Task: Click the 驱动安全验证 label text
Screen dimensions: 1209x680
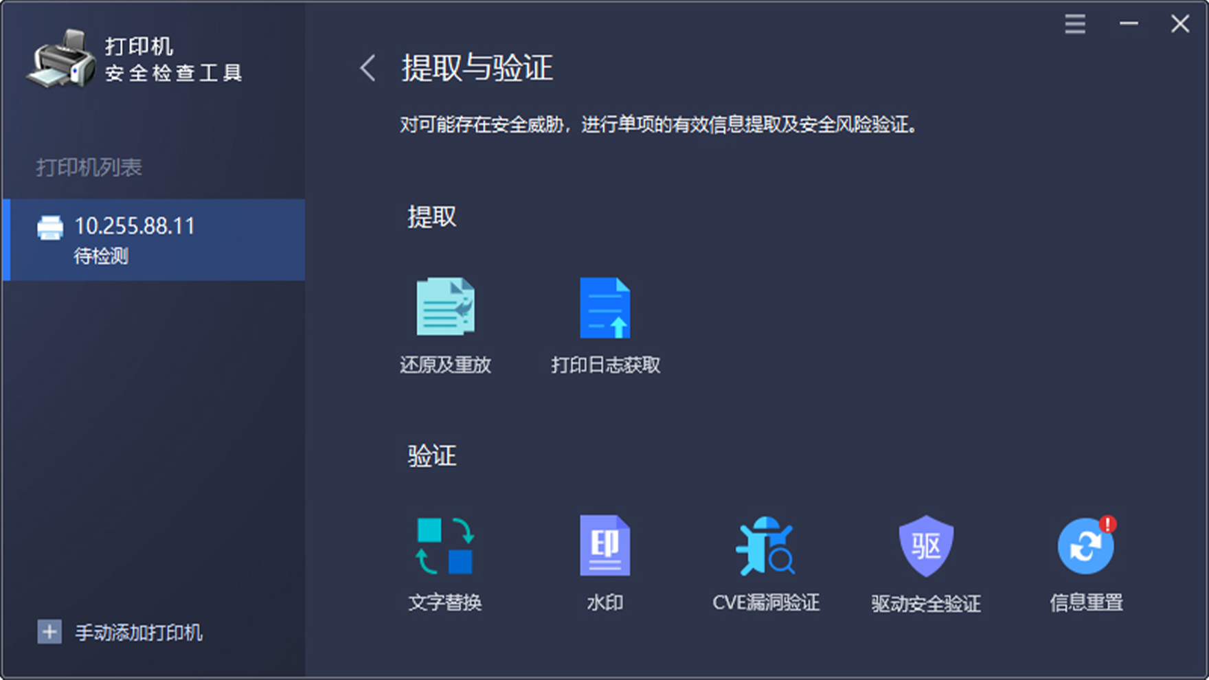Action: click(x=926, y=603)
